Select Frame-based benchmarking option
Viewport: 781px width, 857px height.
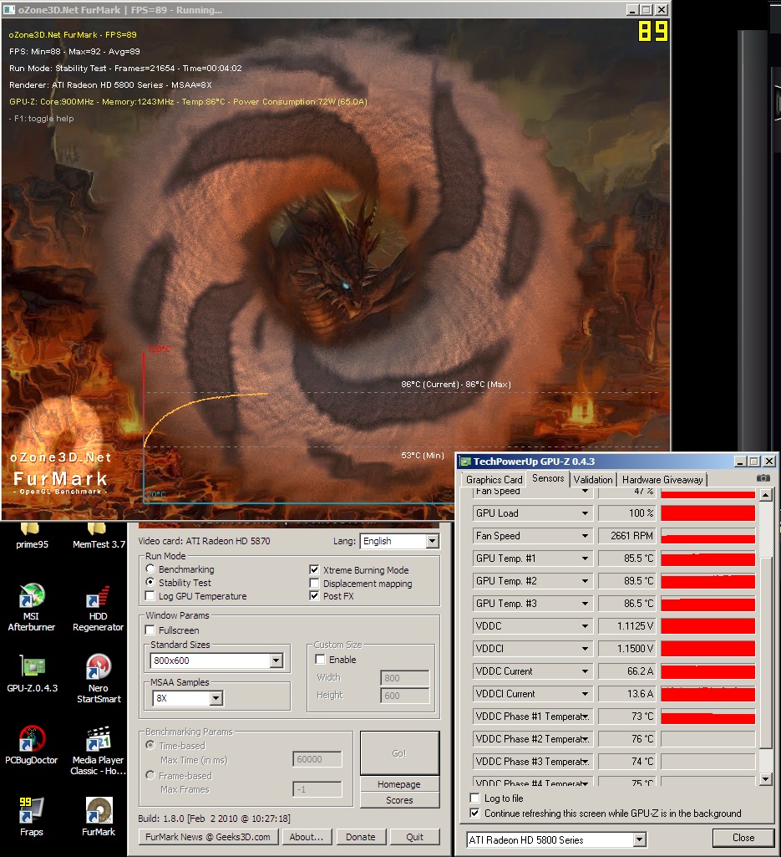tap(150, 775)
